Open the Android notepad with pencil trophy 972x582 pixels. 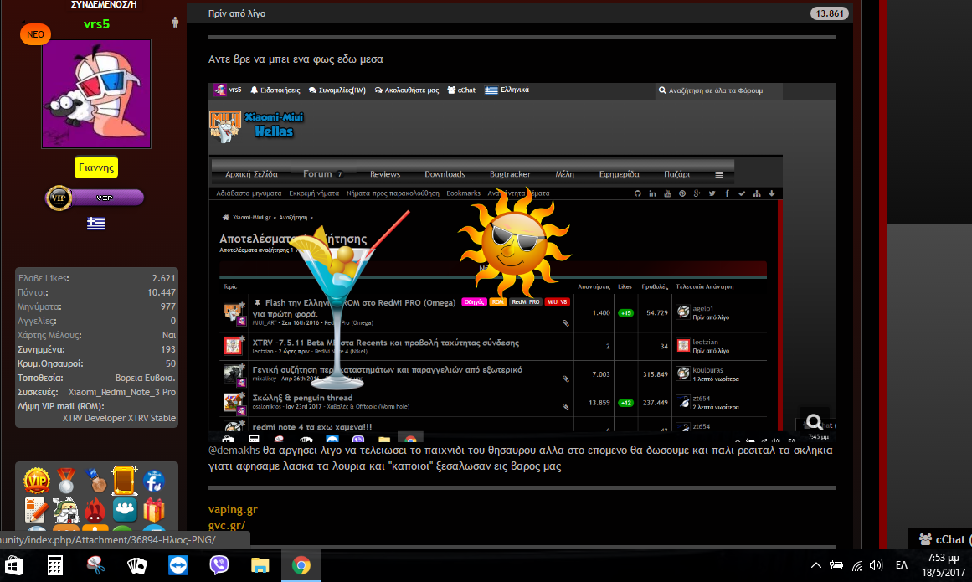coord(36,510)
